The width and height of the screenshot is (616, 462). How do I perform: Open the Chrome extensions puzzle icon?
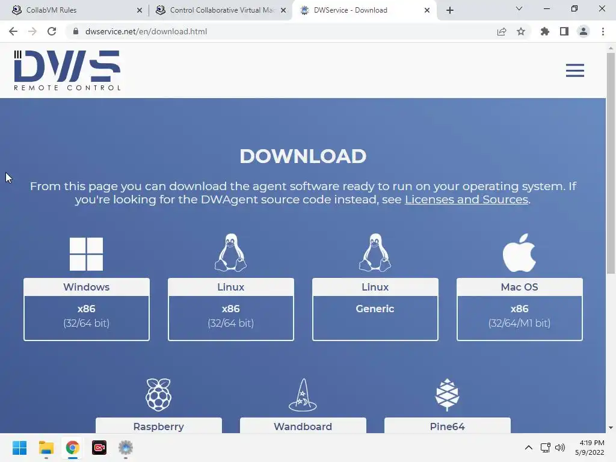coord(545,31)
